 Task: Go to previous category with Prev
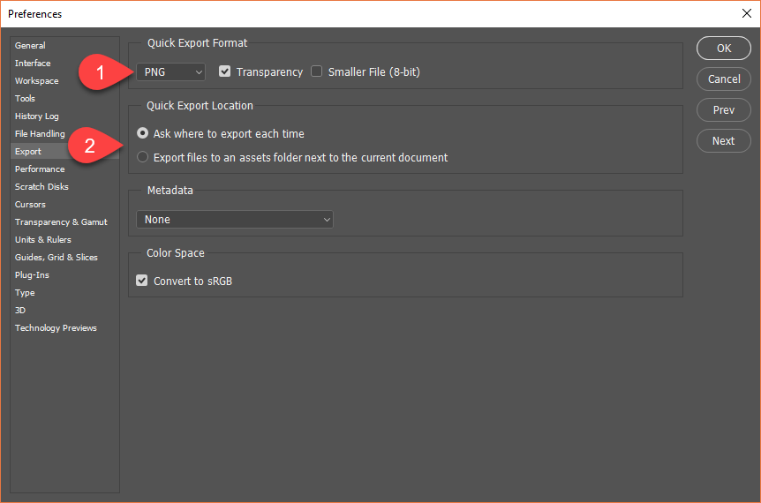[724, 110]
